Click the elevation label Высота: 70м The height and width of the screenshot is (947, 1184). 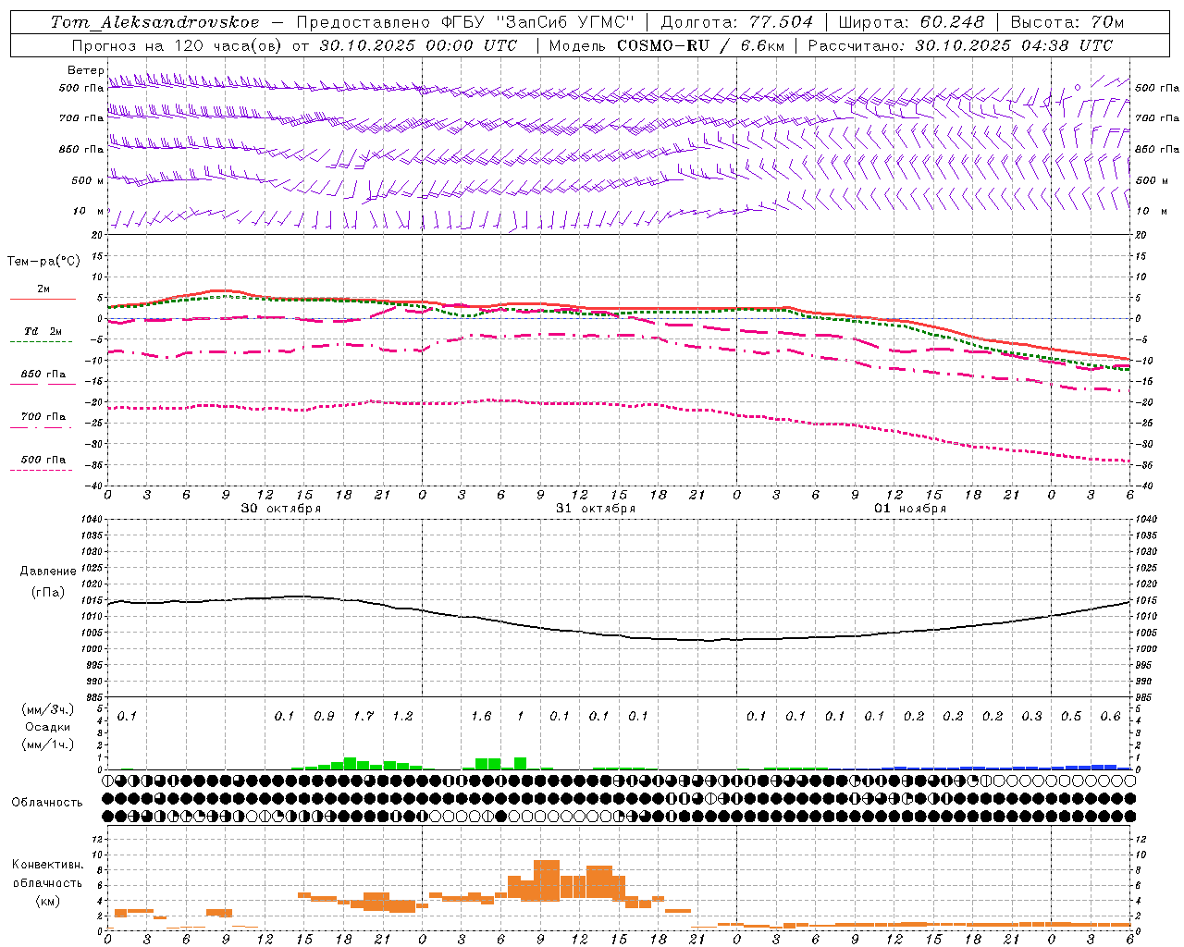[x=1067, y=22]
